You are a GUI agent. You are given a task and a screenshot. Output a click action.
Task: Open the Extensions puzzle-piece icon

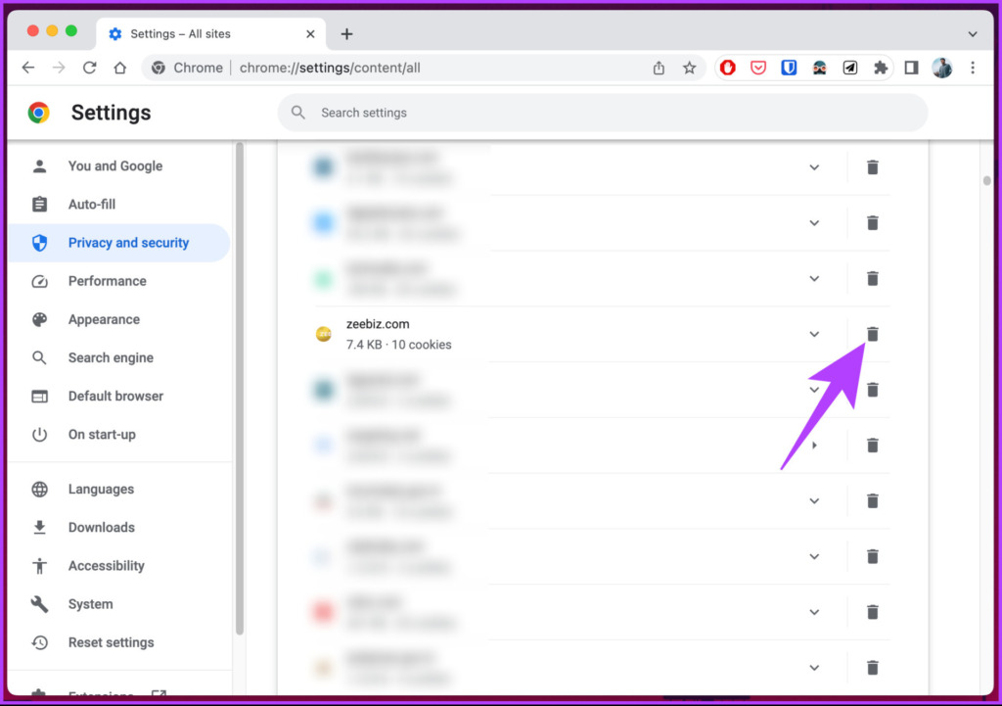[880, 68]
